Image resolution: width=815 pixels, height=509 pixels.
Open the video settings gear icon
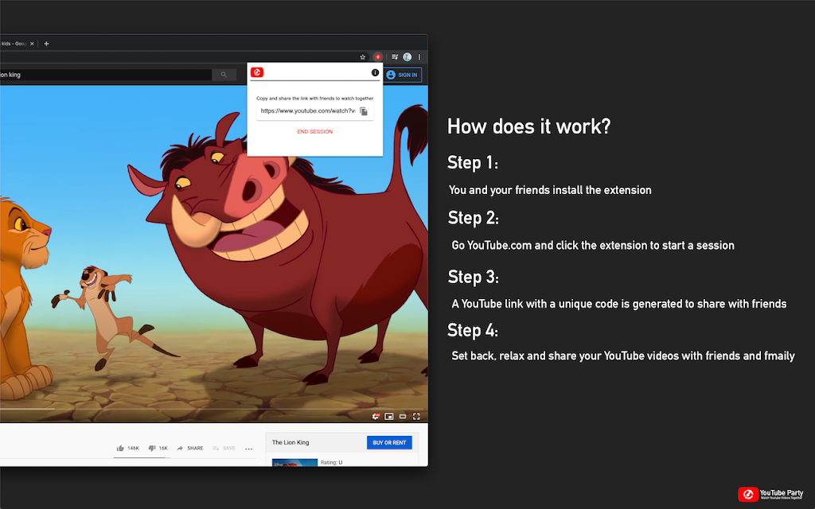click(x=376, y=417)
